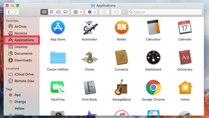Click the Applications folder title icon
Screen dimensions: 209x118
click(93, 6)
